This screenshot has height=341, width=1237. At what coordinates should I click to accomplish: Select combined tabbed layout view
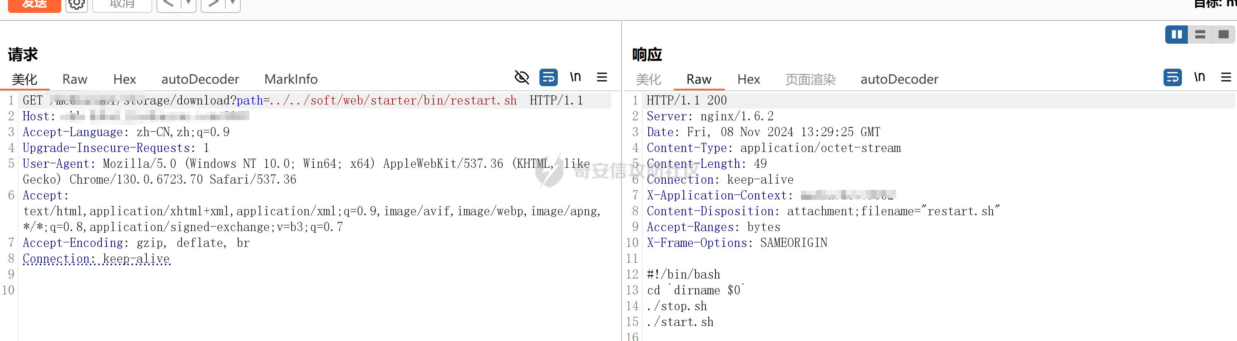tap(1223, 35)
